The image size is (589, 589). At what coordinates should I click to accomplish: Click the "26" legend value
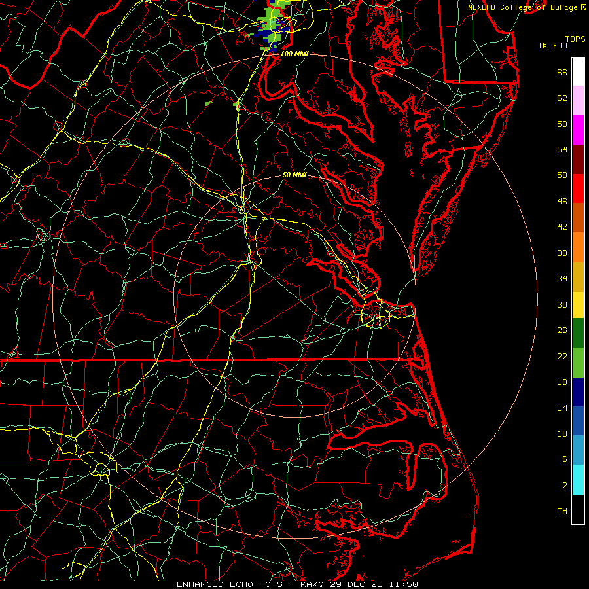pyautogui.click(x=562, y=330)
